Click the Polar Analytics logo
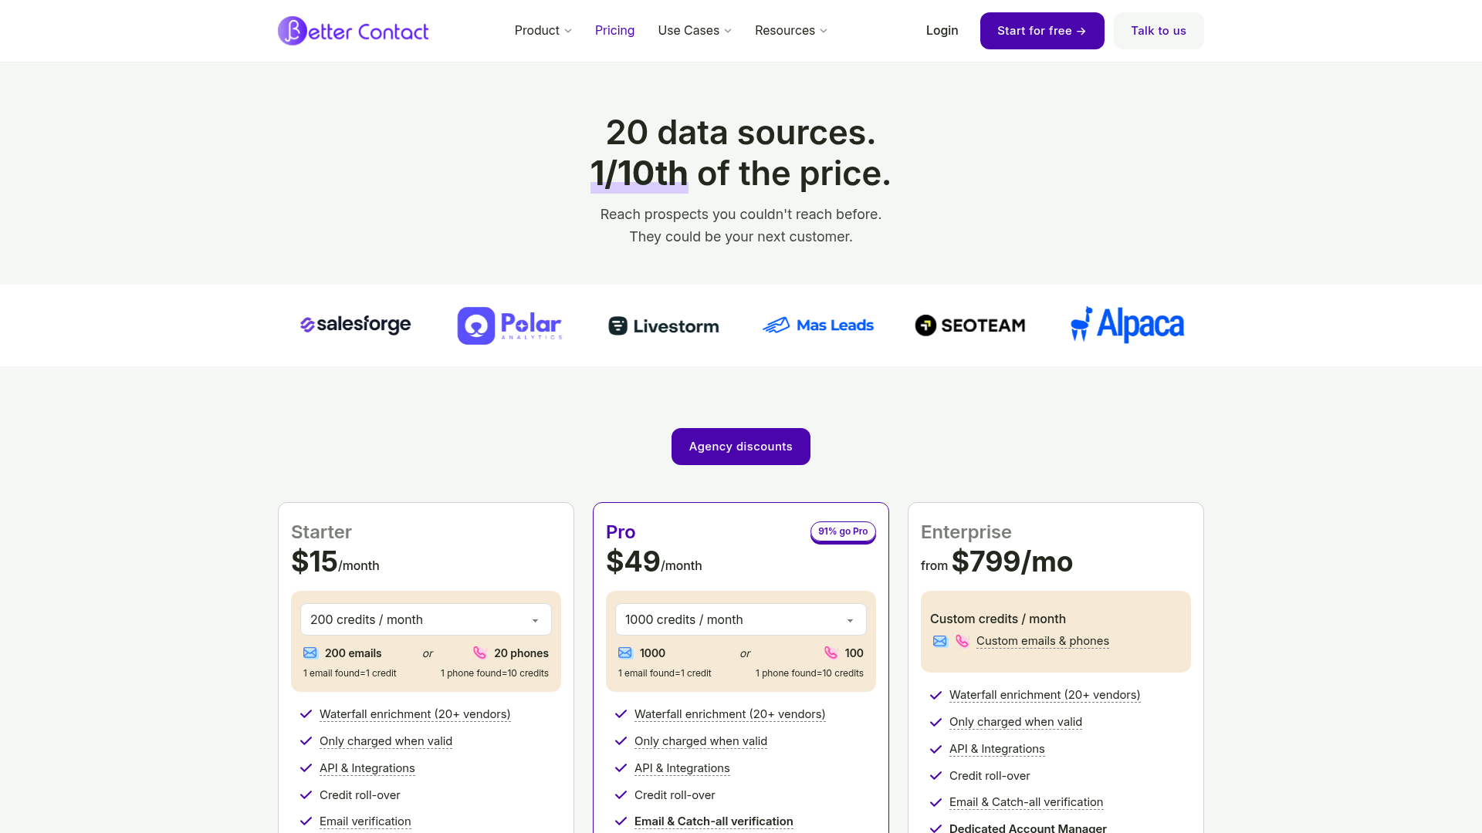This screenshot has width=1482, height=833. [x=509, y=325]
